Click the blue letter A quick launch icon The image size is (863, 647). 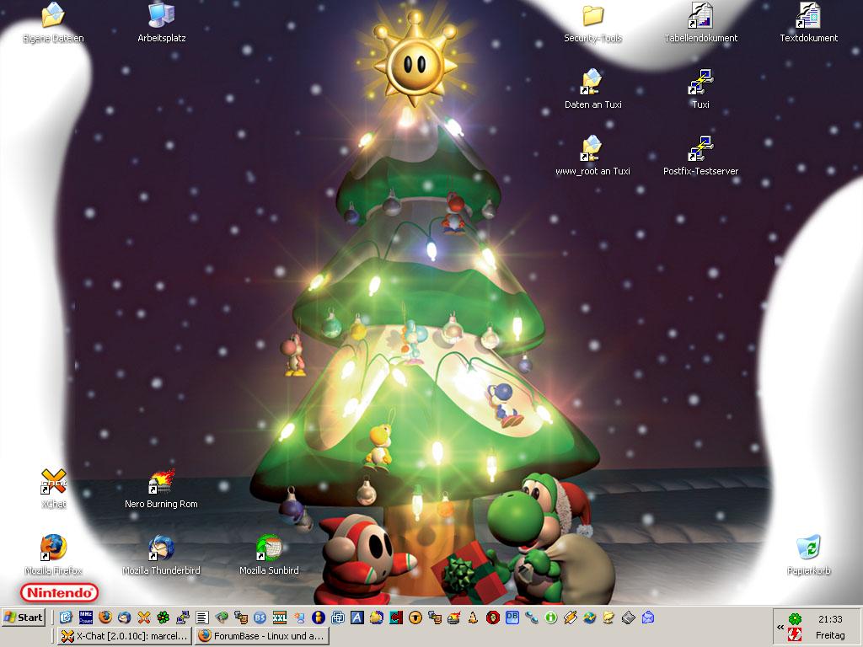(356, 618)
